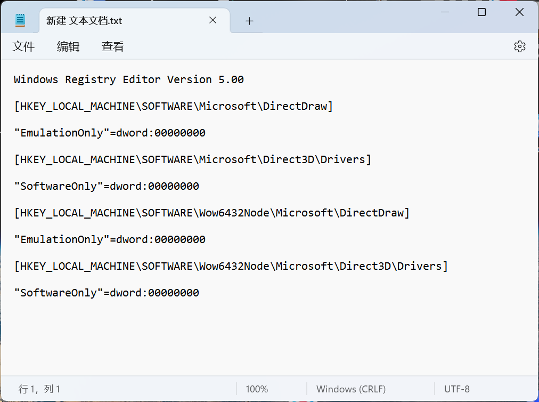
Task: Click the SOFTWARE\Microsoft\DirectDraw key line
Action: click(x=174, y=106)
